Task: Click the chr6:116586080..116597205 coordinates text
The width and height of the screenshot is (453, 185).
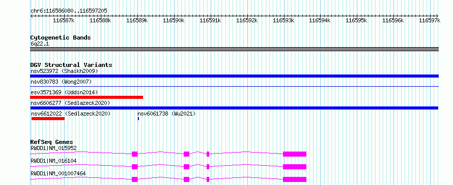Action: 69,11
